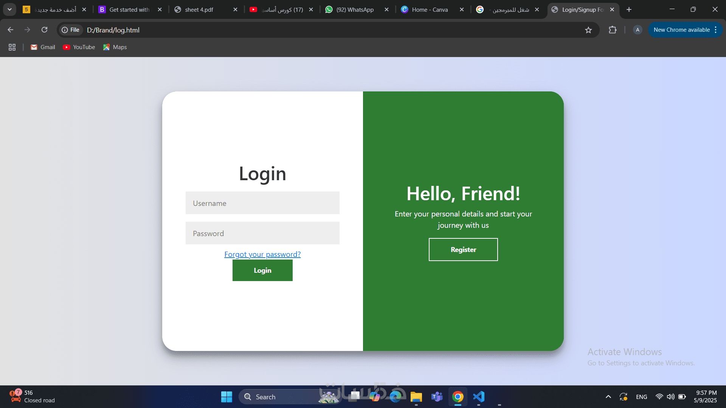The height and width of the screenshot is (408, 726).
Task: Switch to the WhatsApp tab
Action: pyautogui.click(x=355, y=9)
